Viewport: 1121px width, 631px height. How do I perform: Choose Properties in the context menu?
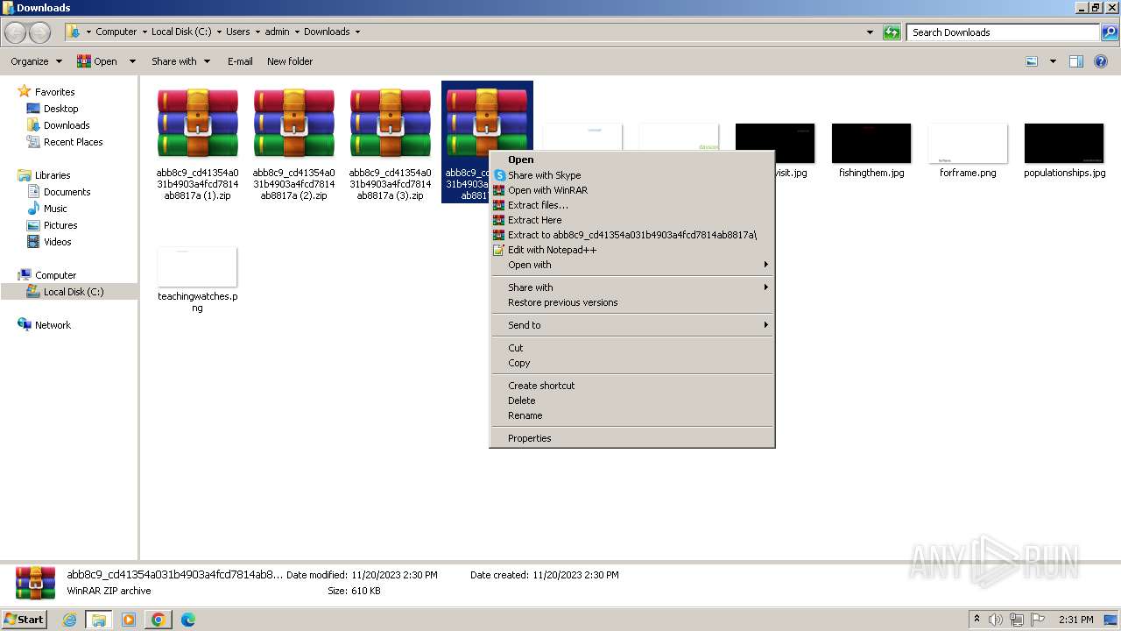(632, 438)
